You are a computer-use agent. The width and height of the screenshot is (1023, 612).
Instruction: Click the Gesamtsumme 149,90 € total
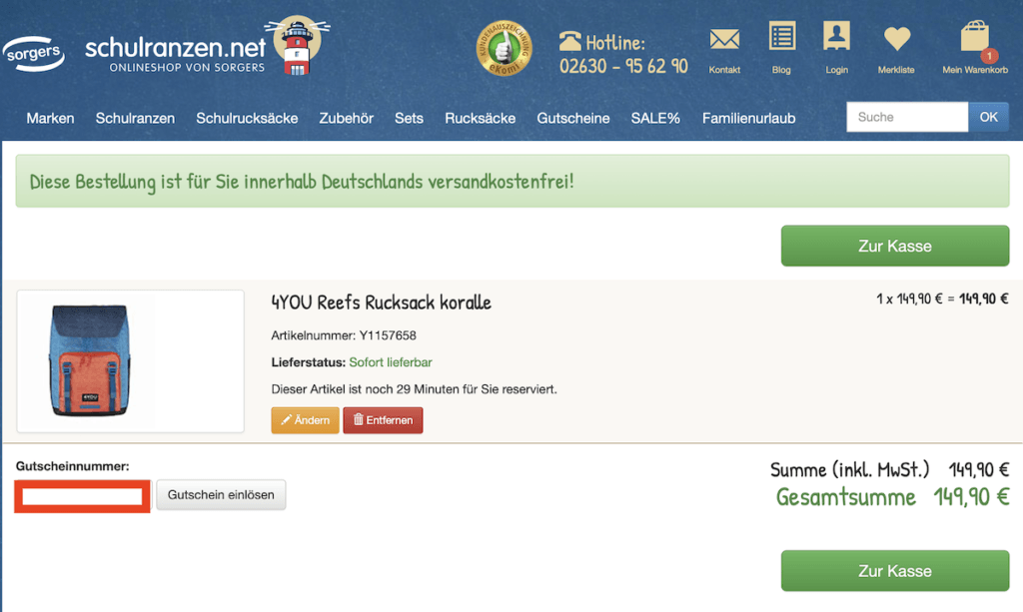(x=892, y=497)
